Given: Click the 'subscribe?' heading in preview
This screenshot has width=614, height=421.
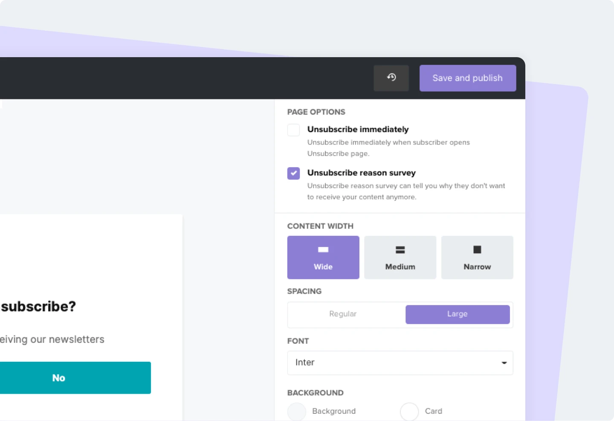Looking at the screenshot, I should [x=38, y=306].
